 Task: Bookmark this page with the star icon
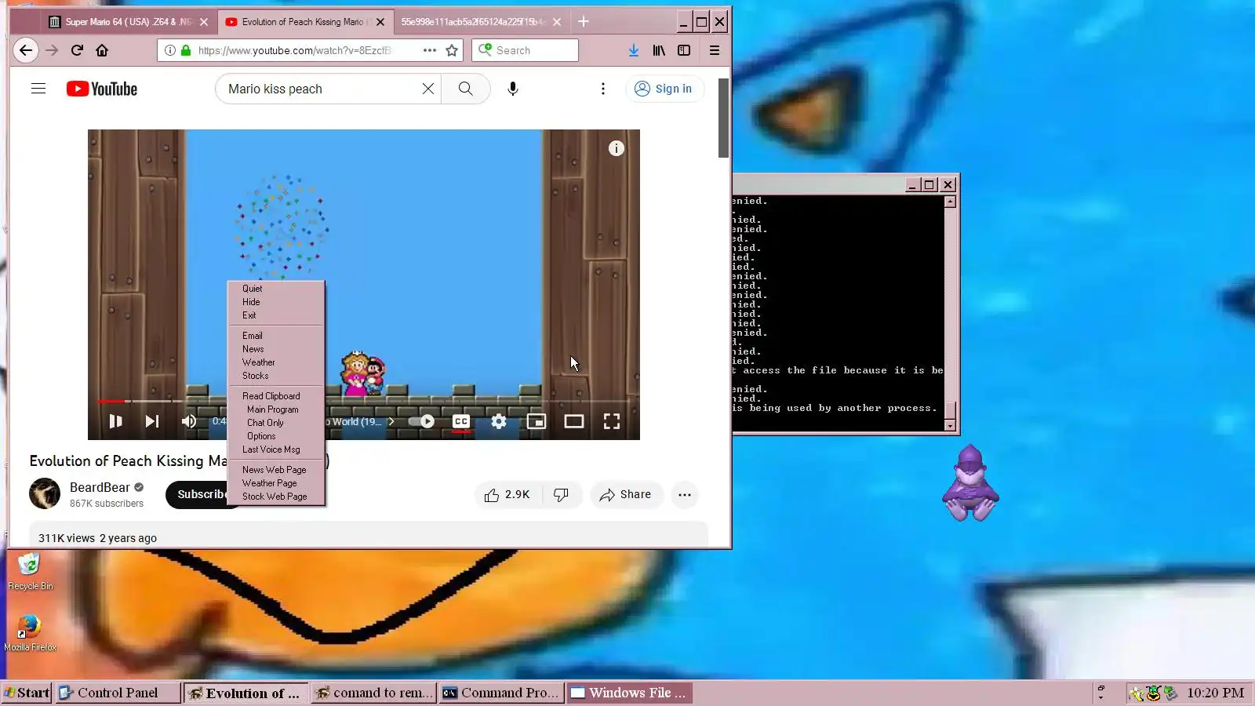(452, 50)
